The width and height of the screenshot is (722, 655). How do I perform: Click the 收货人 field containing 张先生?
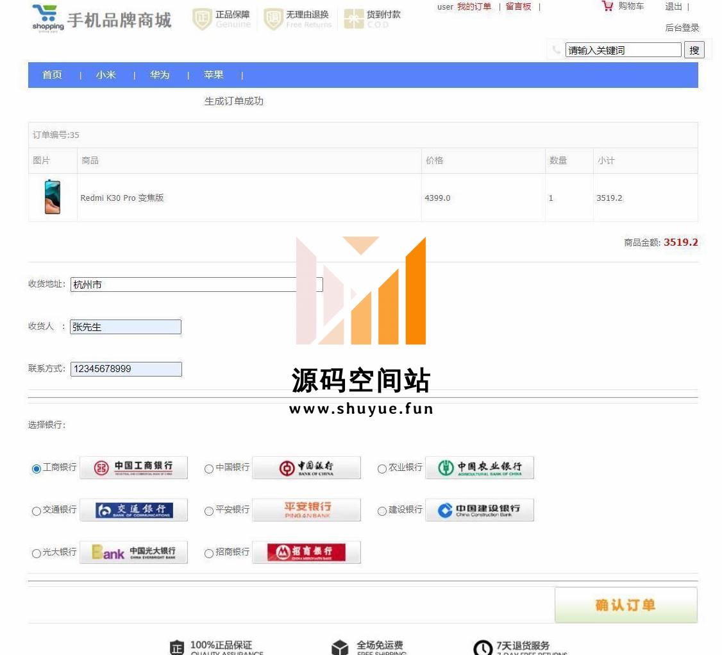click(125, 327)
